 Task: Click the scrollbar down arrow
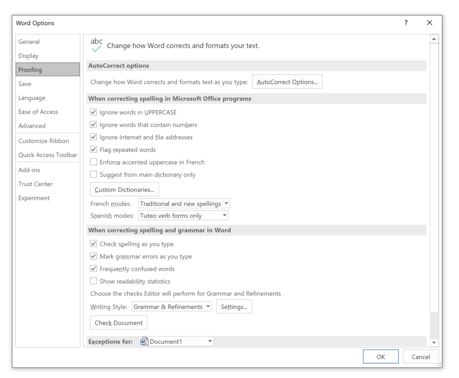[434, 342]
